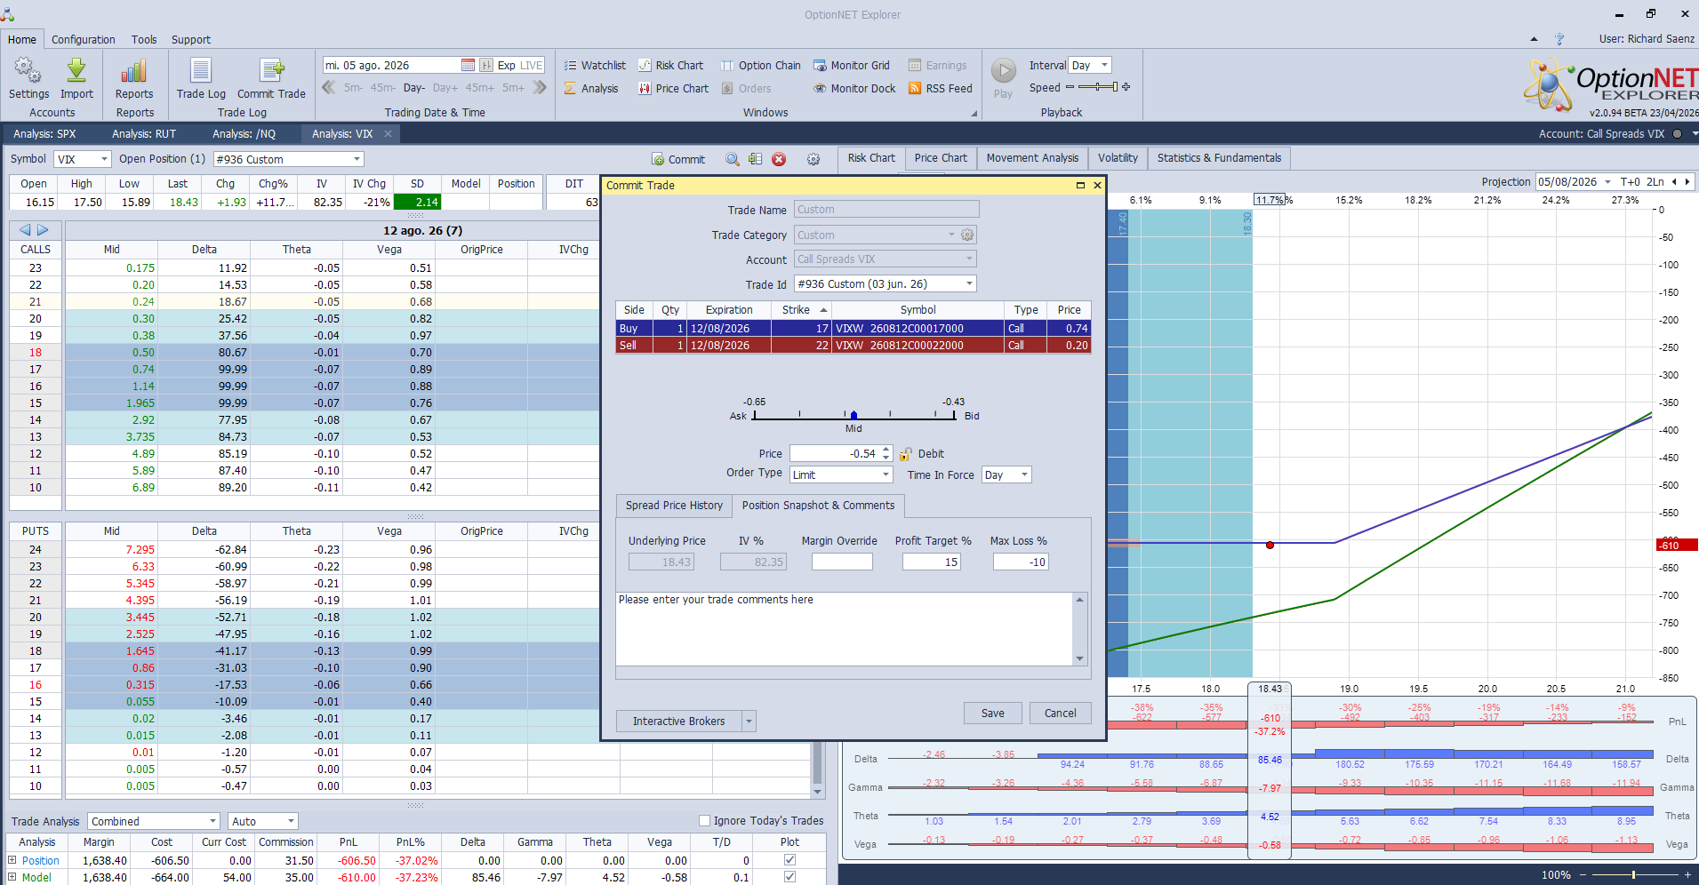Open the Monitor Dock window
The image size is (1699, 885).
tap(854, 88)
